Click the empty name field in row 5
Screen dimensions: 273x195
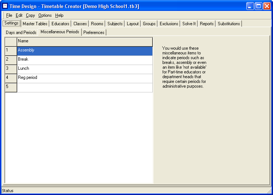click(x=84, y=87)
